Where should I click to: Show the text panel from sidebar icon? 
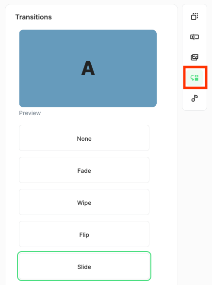195,37
